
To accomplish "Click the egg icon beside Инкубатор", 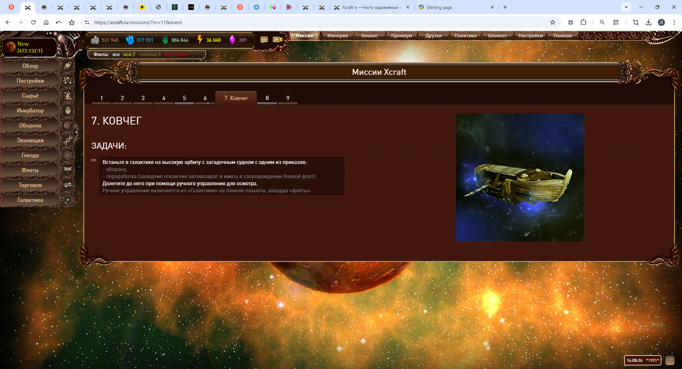I will click(x=67, y=110).
